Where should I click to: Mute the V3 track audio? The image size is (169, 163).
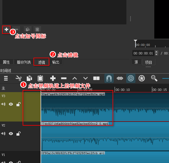[x=3, y=104]
